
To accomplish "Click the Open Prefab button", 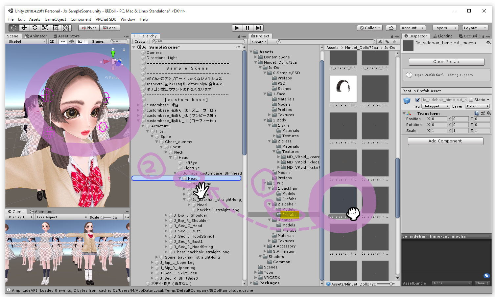I will 446,62.
